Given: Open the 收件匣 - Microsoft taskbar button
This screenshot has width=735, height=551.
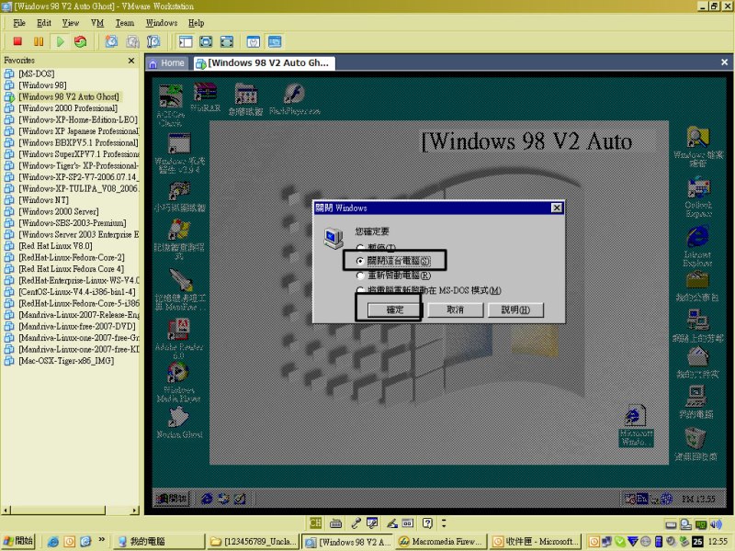Looking at the screenshot, I should (535, 542).
